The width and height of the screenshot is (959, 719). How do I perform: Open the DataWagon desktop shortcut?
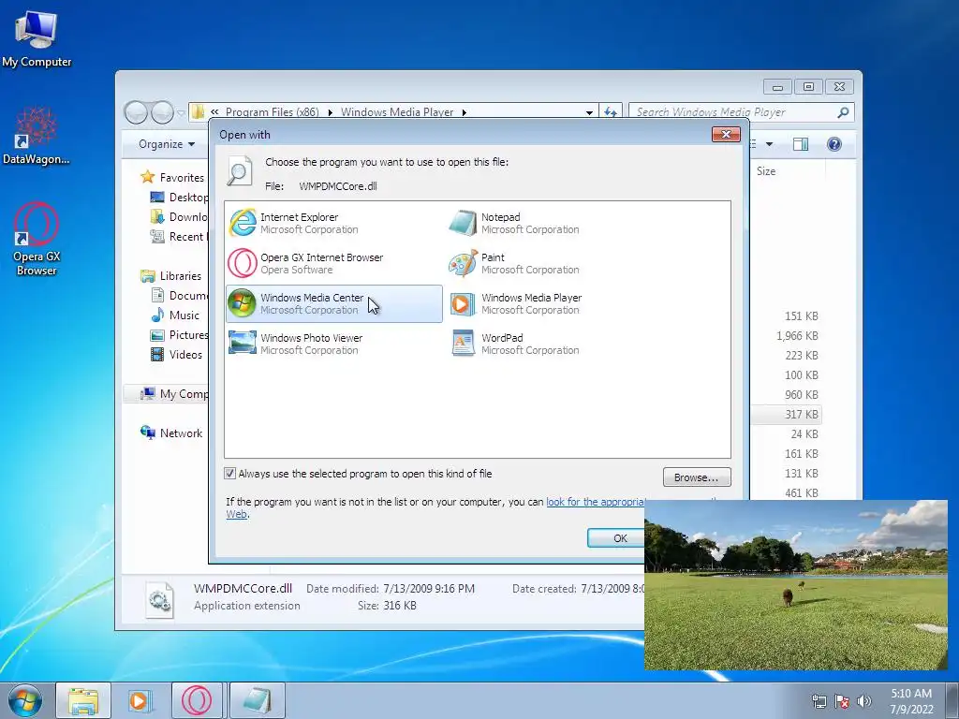(x=37, y=136)
